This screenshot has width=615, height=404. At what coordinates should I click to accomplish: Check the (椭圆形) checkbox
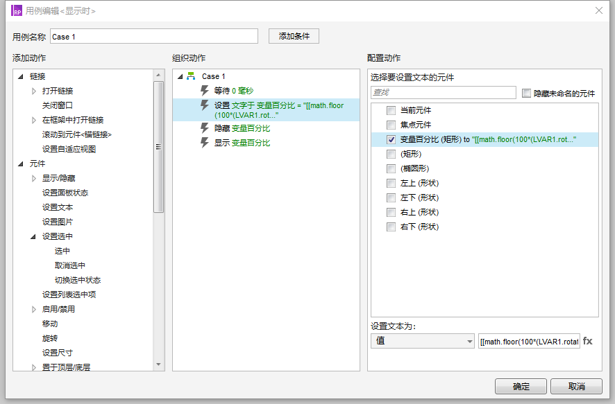[391, 168]
